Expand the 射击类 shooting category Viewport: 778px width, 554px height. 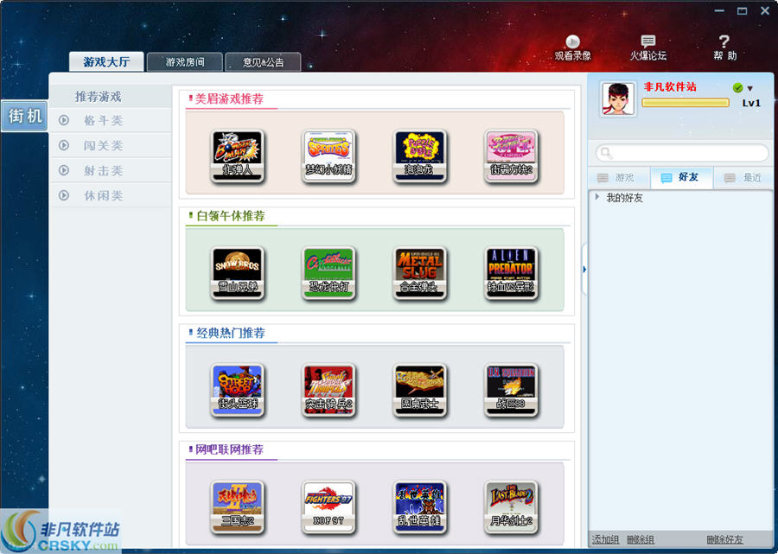(111, 170)
